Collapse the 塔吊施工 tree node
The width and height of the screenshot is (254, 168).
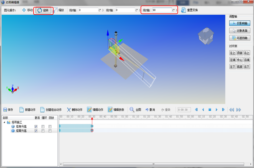[4, 122]
